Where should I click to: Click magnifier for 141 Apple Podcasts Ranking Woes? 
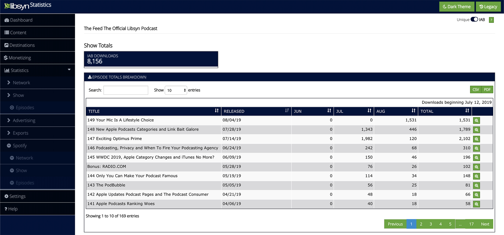pyautogui.click(x=476, y=204)
